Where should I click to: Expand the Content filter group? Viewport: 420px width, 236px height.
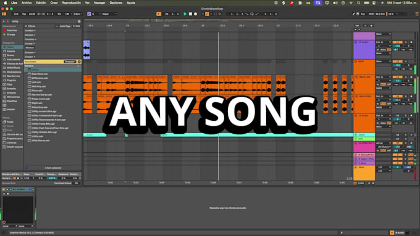(x=30, y=31)
